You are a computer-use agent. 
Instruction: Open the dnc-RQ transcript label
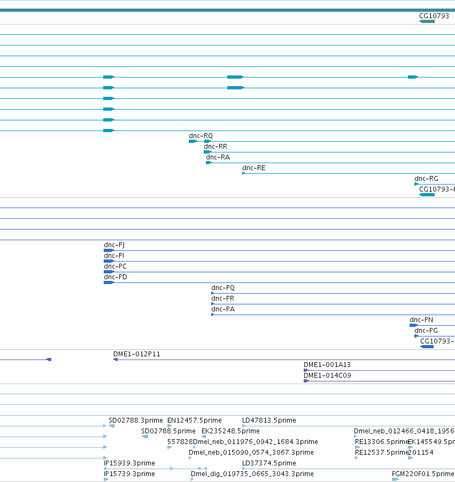200,136
